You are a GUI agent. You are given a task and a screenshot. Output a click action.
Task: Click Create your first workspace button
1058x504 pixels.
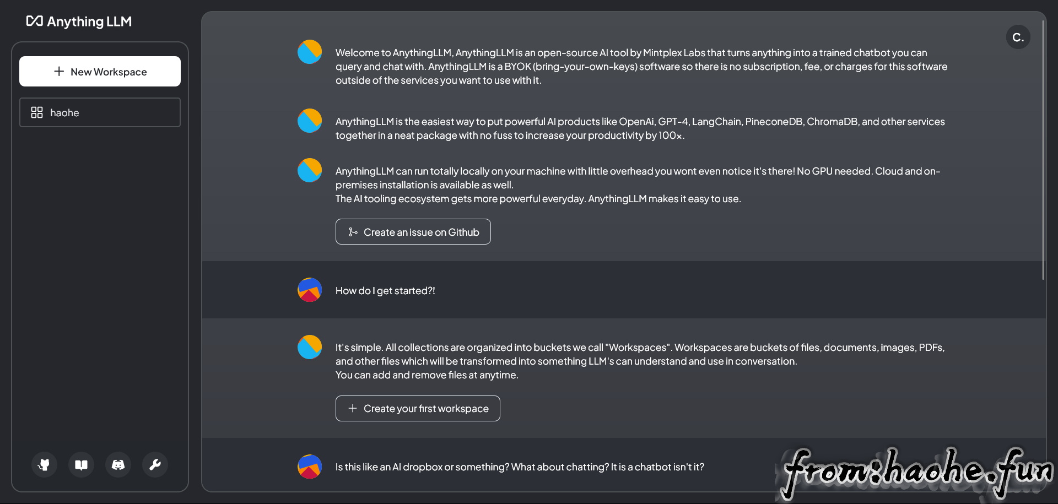[418, 408]
